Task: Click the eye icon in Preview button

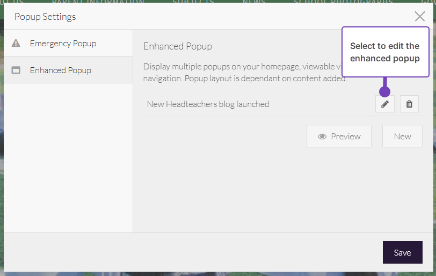Action: coord(322,137)
